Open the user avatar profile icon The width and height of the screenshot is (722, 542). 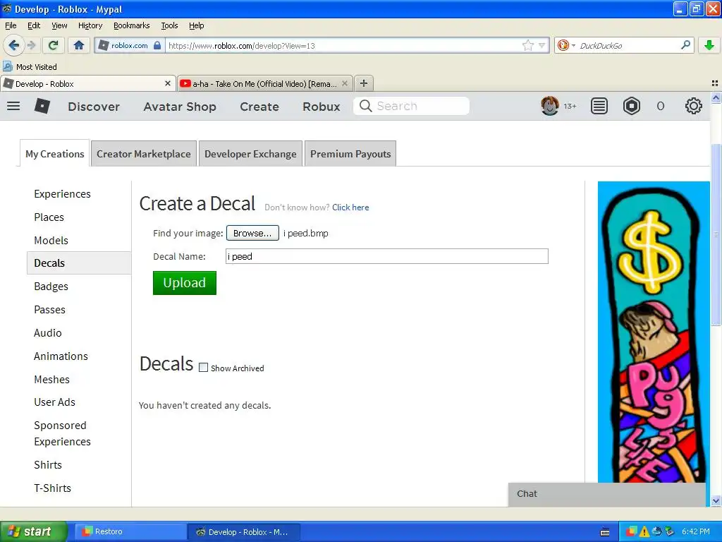click(x=549, y=106)
